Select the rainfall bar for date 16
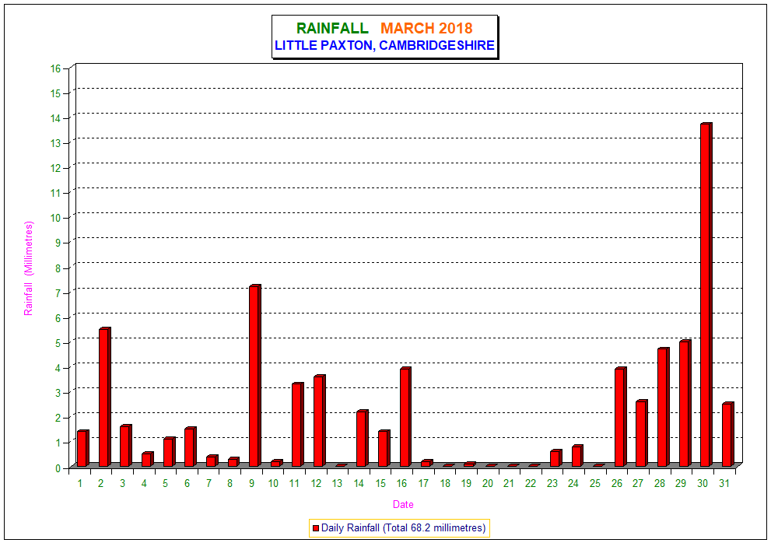Viewport: 771px width, 543px height. click(405, 417)
